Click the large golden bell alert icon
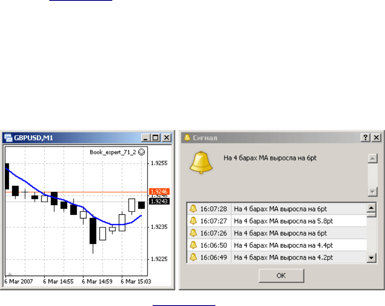This screenshot has width=385, height=306. (x=202, y=162)
